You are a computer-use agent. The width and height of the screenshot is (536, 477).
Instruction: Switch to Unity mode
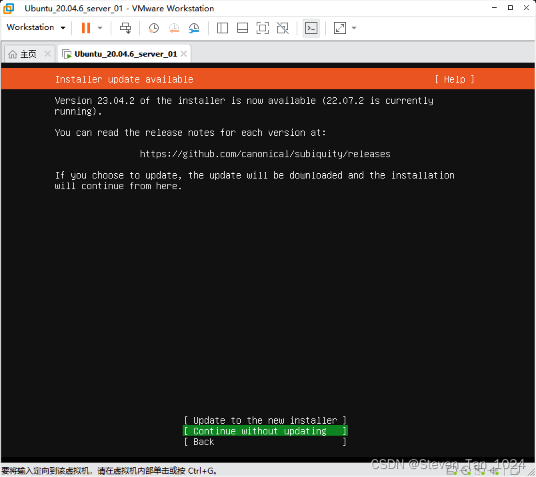(283, 28)
